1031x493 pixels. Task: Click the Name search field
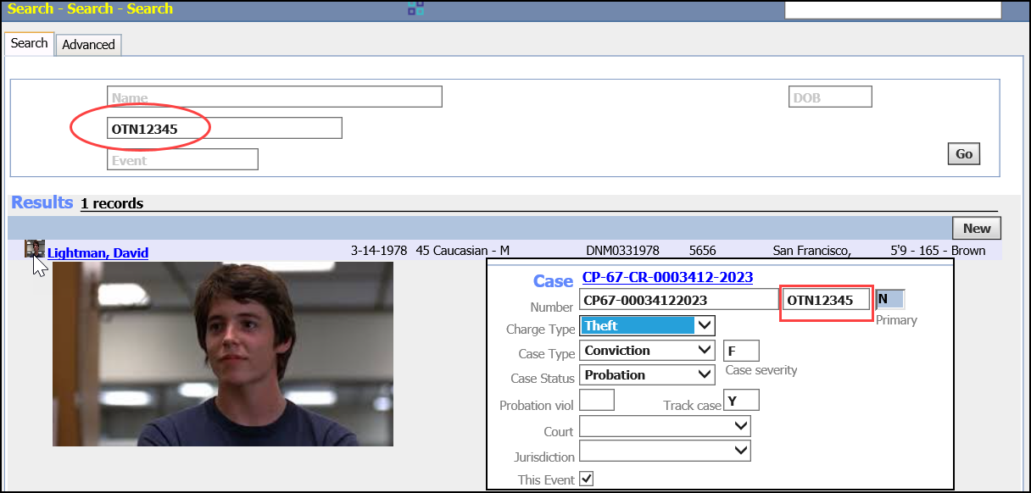(x=275, y=97)
